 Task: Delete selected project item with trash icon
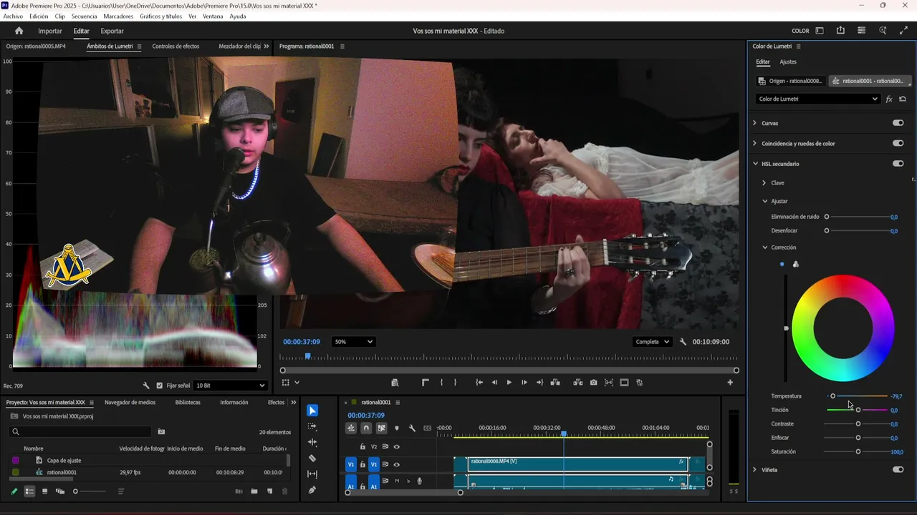pos(284,491)
